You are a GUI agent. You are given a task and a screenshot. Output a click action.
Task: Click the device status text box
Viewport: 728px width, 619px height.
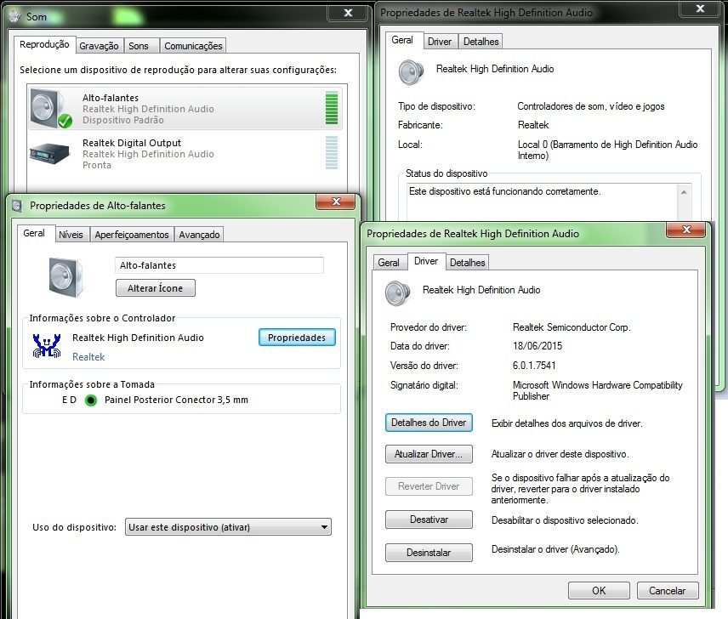pos(543,202)
